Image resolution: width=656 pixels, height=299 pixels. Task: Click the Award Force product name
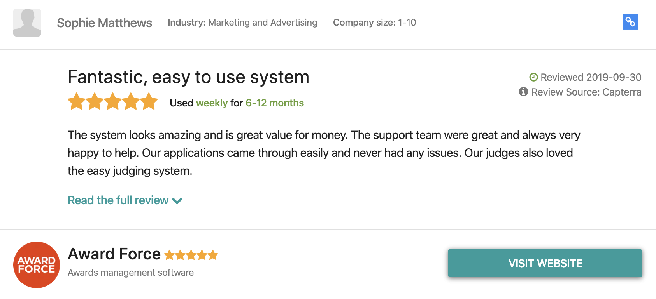point(114,254)
